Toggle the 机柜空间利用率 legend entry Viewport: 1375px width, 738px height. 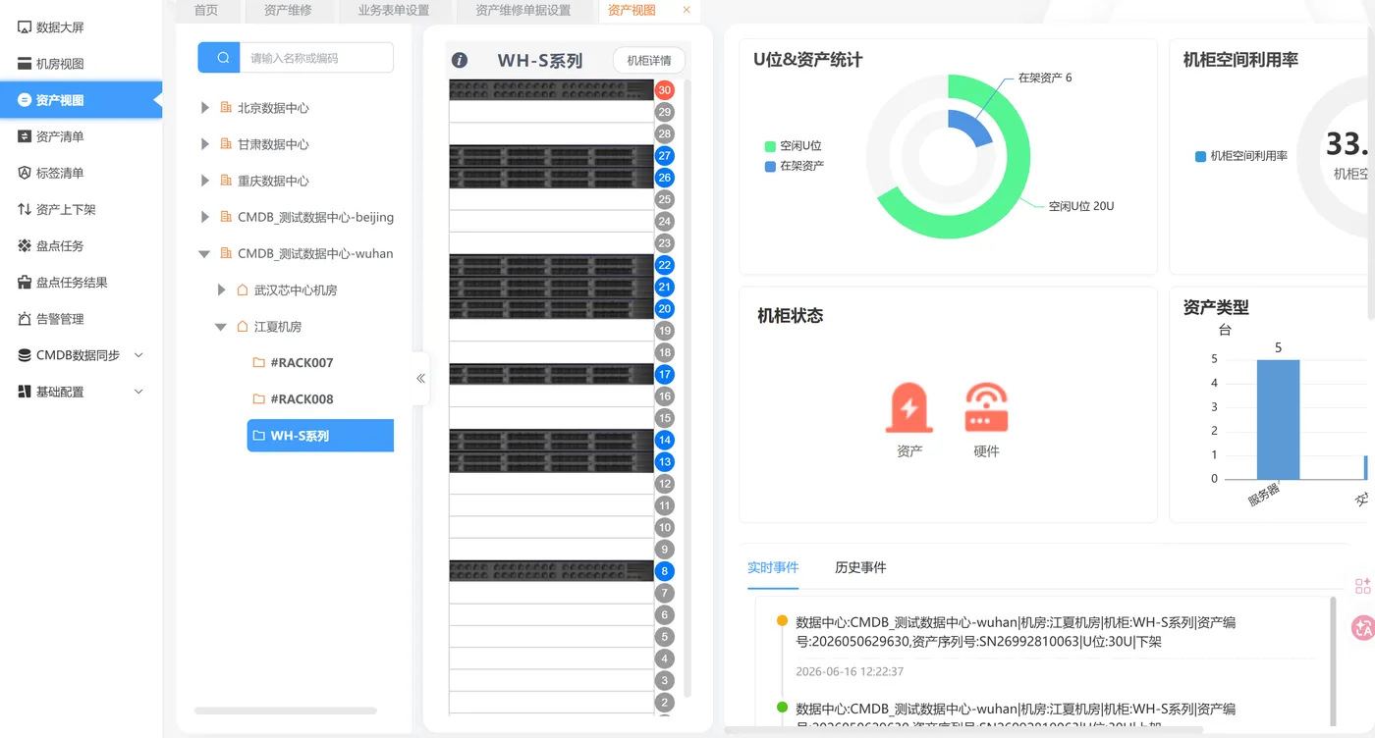tap(1241, 156)
